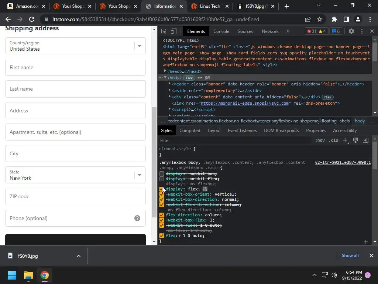Collapse the body element node
The image size is (378, 284).
tap(165, 78)
